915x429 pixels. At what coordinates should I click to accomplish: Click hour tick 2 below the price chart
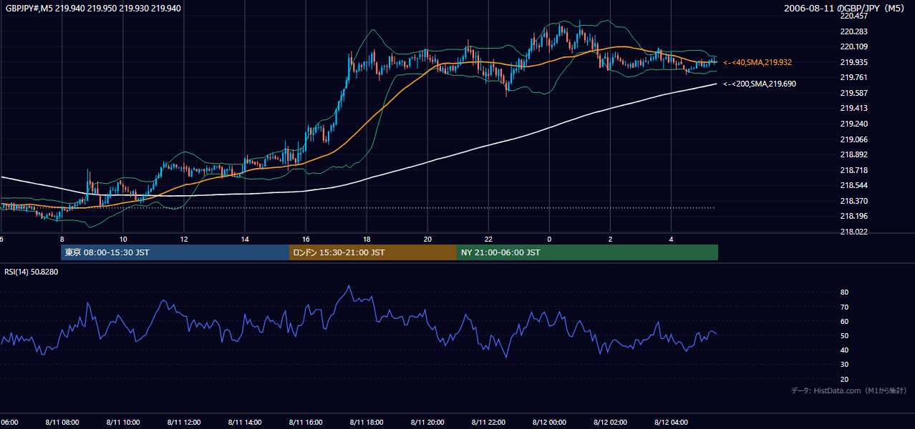[610, 239]
